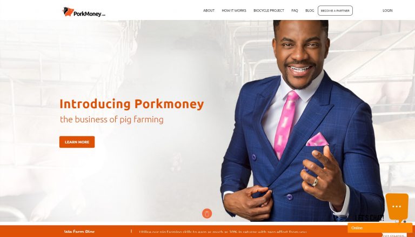Image resolution: width=415 pixels, height=237 pixels.
Task: Select FAQ in navigation bar
Action: coord(294,11)
